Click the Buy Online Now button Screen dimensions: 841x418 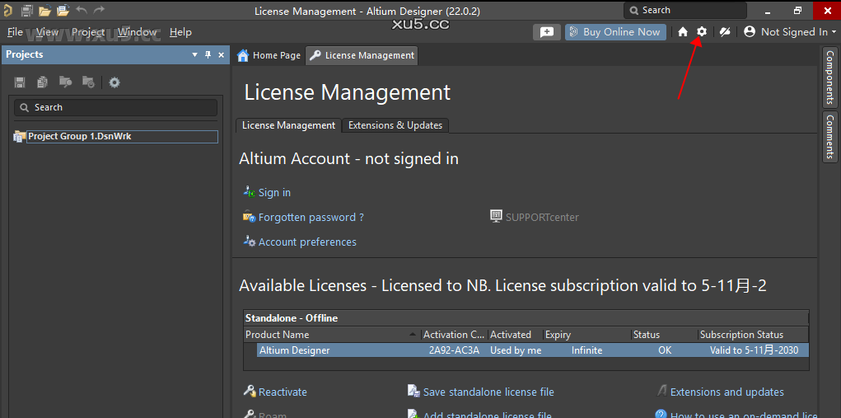[615, 31]
